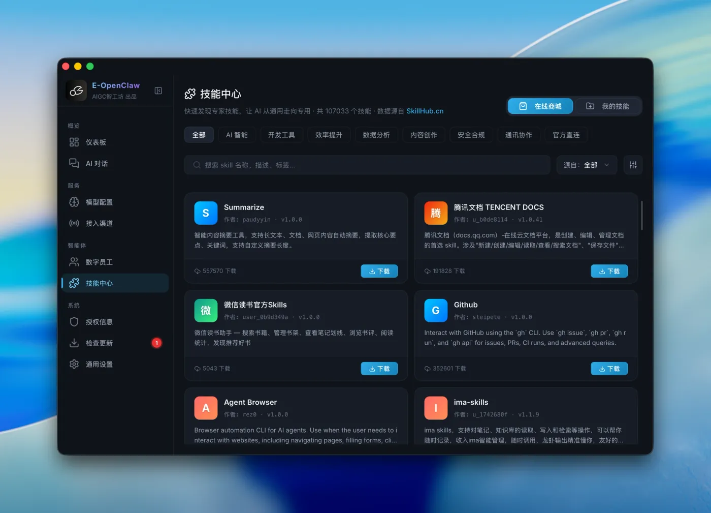Screen dimensions: 711x513
Task: Click the 微信读书 green 微 icon
Action: pyautogui.click(x=206, y=311)
